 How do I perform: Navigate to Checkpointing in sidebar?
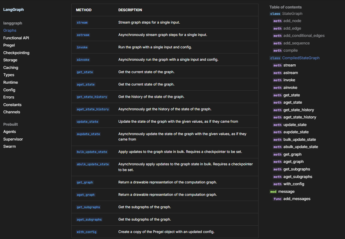coord(16,53)
